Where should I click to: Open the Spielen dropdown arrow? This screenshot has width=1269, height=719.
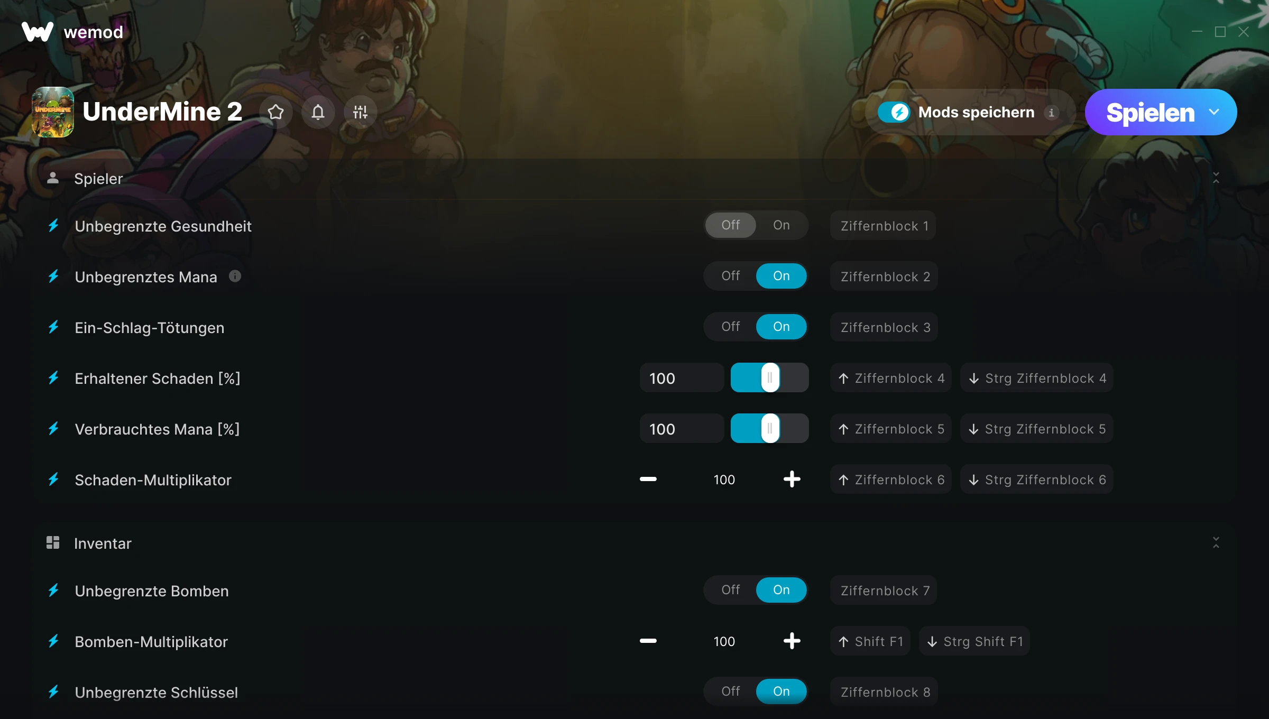[1214, 112]
